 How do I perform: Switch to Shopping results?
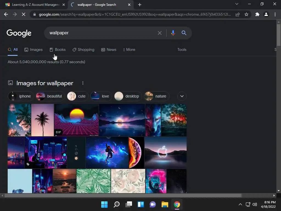tap(83, 49)
